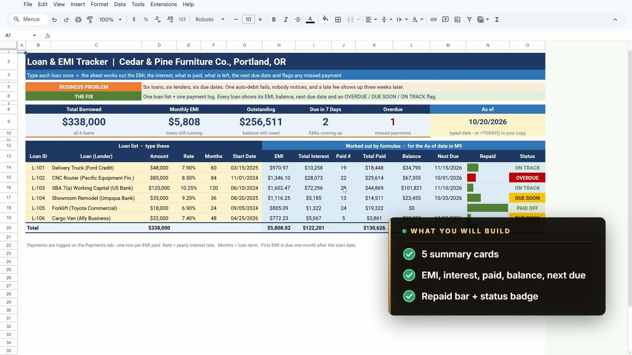This screenshot has width=632, height=355.
Task: Click the Create a filter icon
Action: [x=469, y=19]
